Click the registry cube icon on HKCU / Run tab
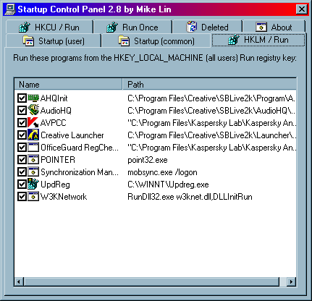Viewport: 312px width, 301px height. (x=25, y=27)
